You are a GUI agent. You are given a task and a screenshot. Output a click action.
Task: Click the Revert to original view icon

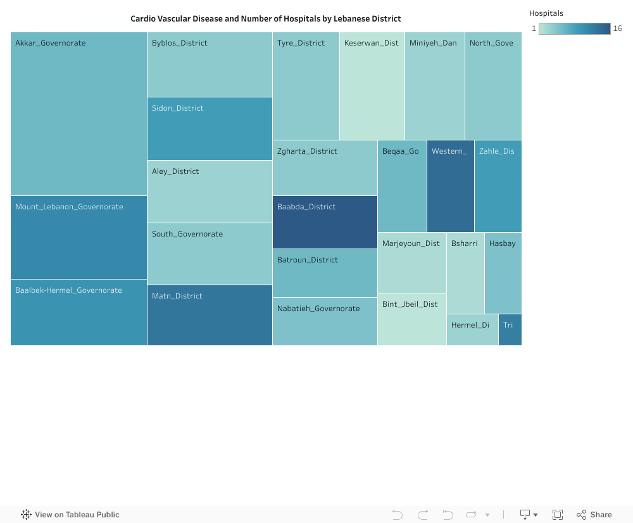pyautogui.click(x=447, y=514)
